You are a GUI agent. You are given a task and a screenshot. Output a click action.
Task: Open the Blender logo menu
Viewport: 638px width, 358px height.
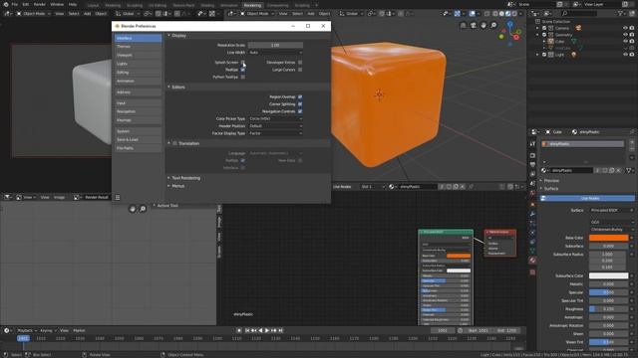6,4
